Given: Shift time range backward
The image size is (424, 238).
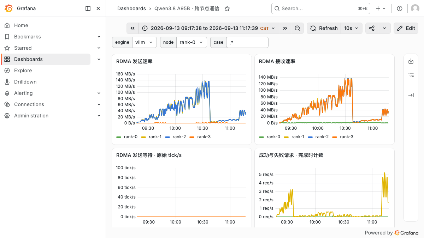Looking at the screenshot, I should 132,28.
